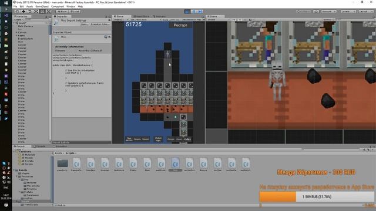Select Main Camera in Hierarchy

(x=25, y=26)
